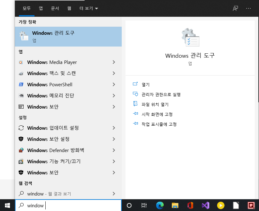The height and width of the screenshot is (211, 259).
Task: Click the 파일 위치 열기 folder icon
Action: tap(135, 104)
